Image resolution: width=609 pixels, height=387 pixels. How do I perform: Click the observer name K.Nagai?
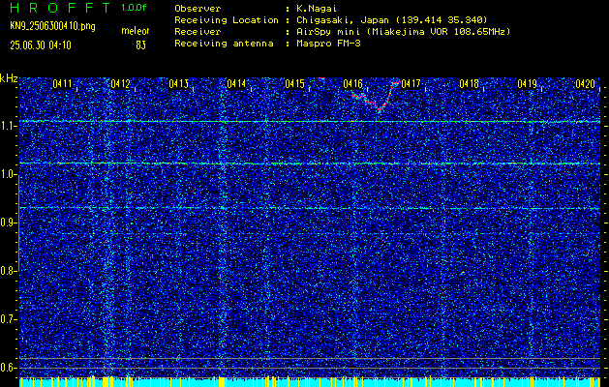[x=317, y=9]
